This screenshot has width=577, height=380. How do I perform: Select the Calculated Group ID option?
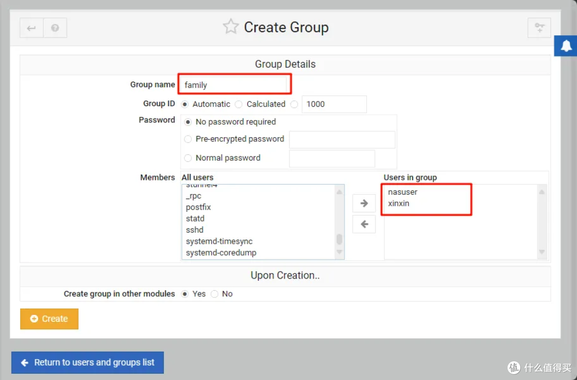pyautogui.click(x=239, y=104)
